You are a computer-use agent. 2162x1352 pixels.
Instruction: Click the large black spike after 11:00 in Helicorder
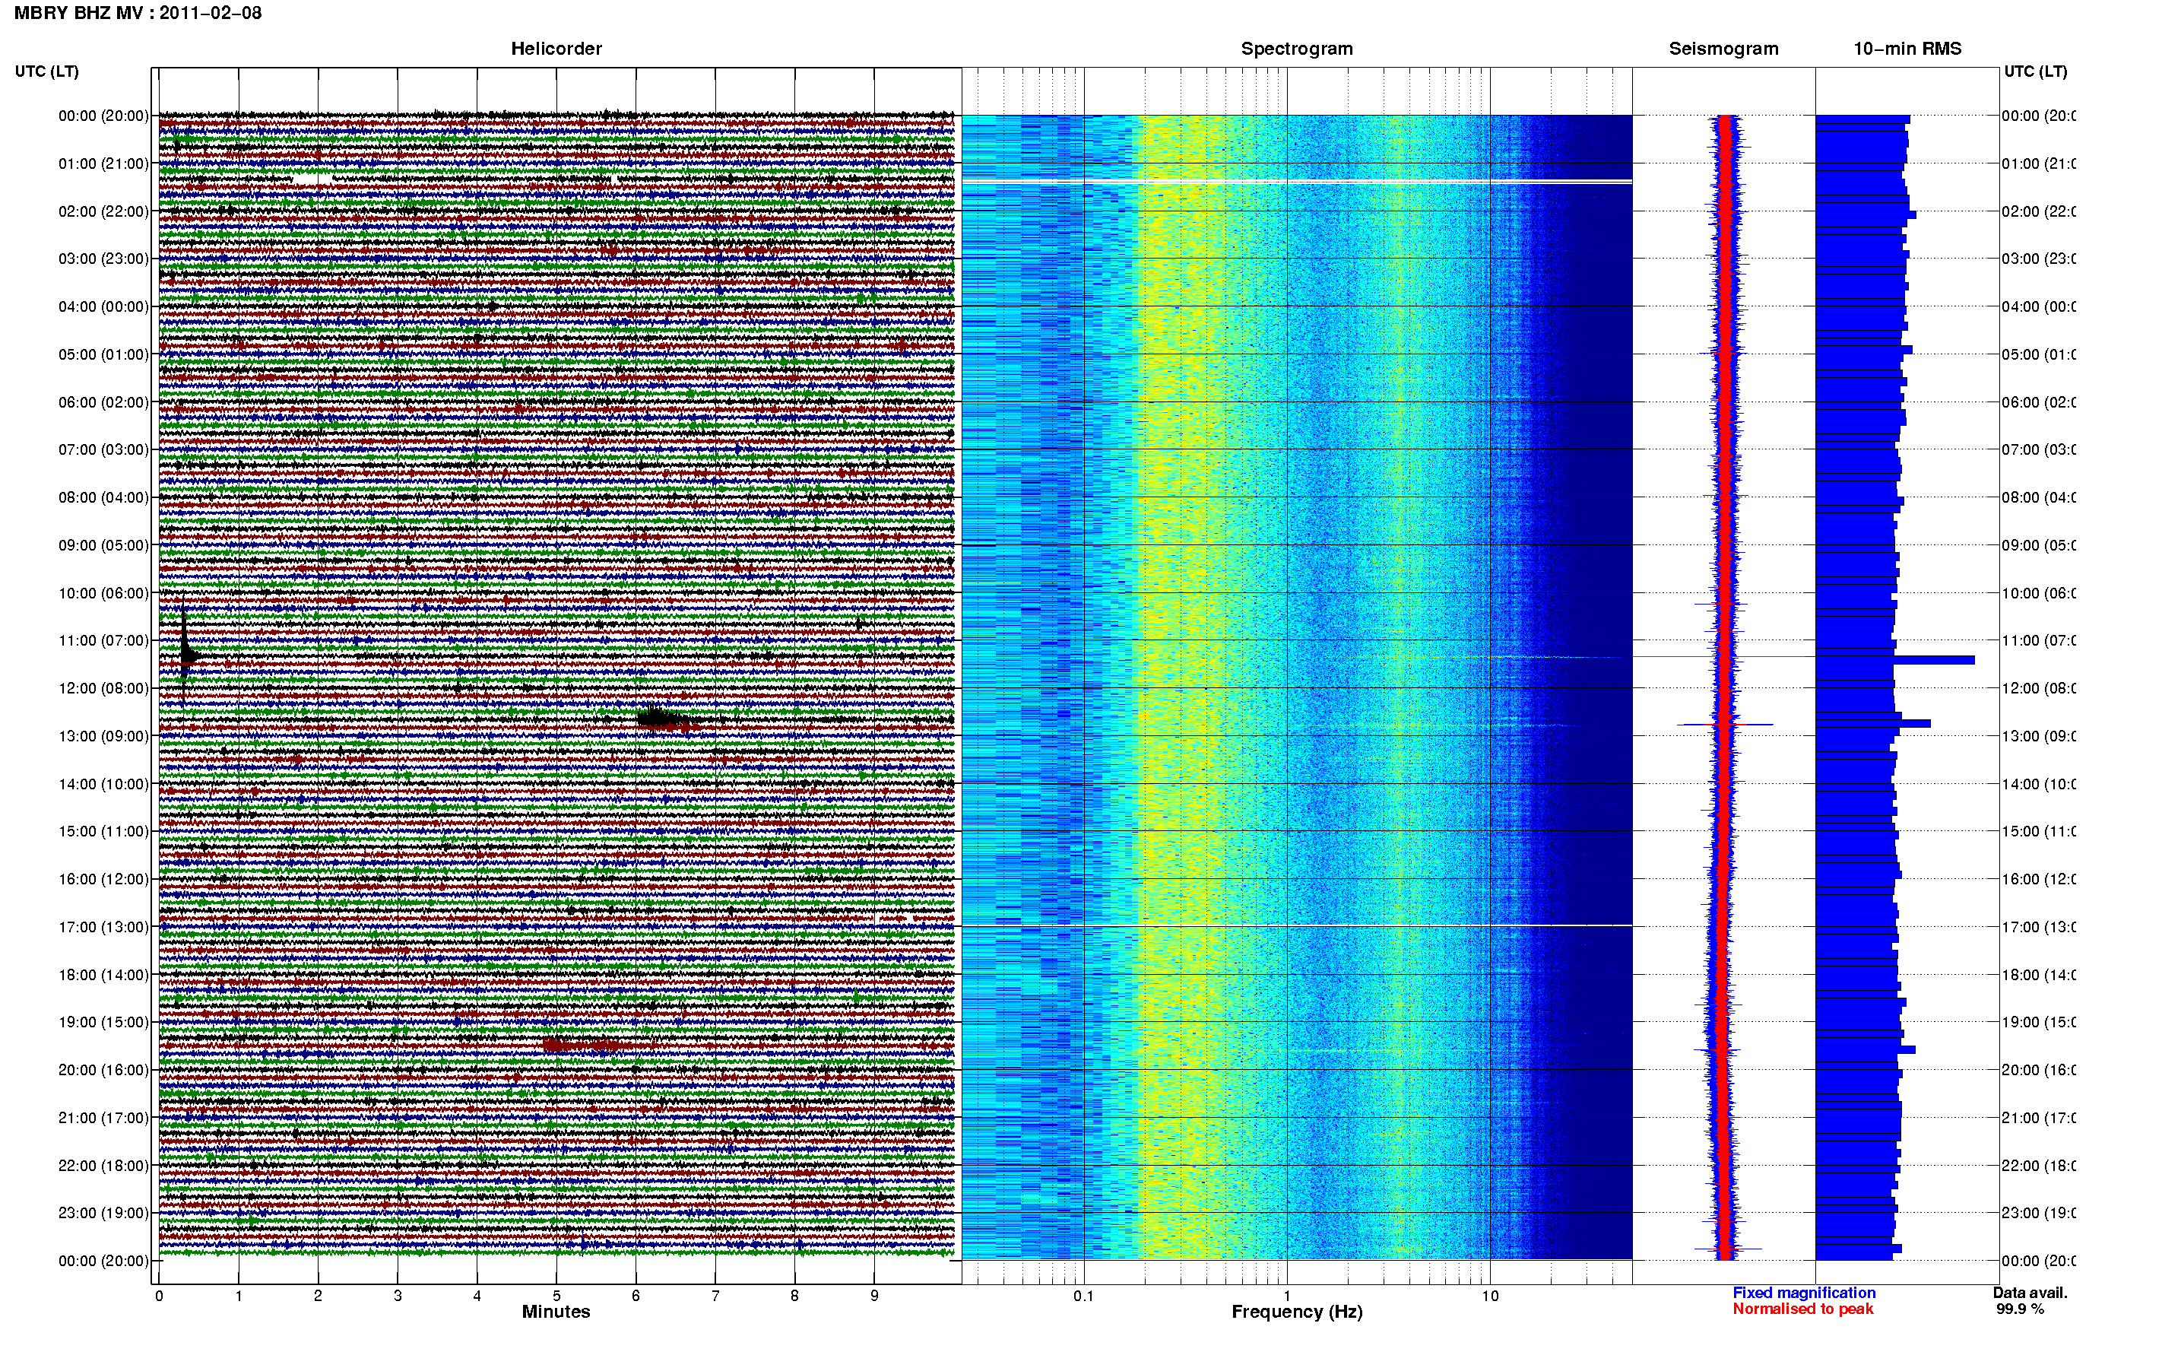coord(184,650)
